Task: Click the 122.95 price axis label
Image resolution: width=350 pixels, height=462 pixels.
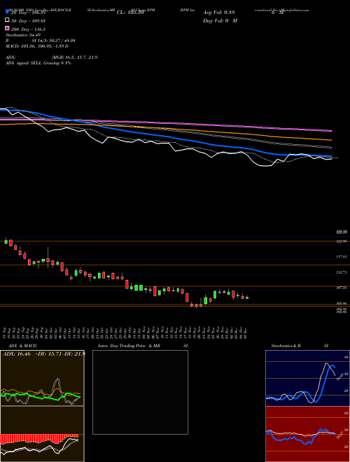Action: (342, 241)
